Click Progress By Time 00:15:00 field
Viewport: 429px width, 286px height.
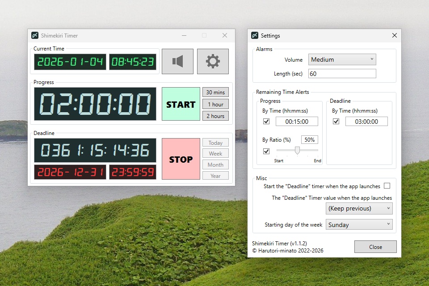click(x=297, y=122)
